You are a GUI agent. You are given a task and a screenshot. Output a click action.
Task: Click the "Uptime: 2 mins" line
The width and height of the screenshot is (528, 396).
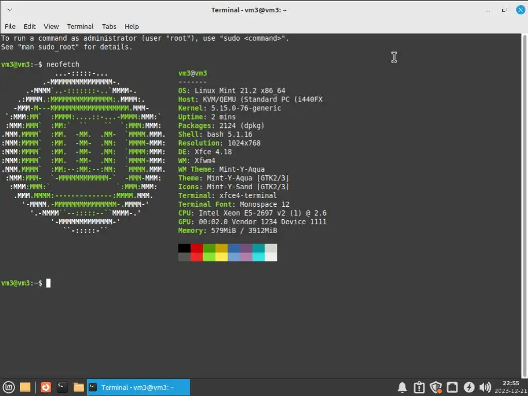pyautogui.click(x=207, y=117)
